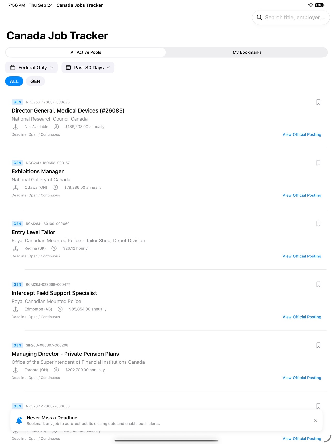Click job reference NGC26D-189658-000157

[x=48, y=163]
